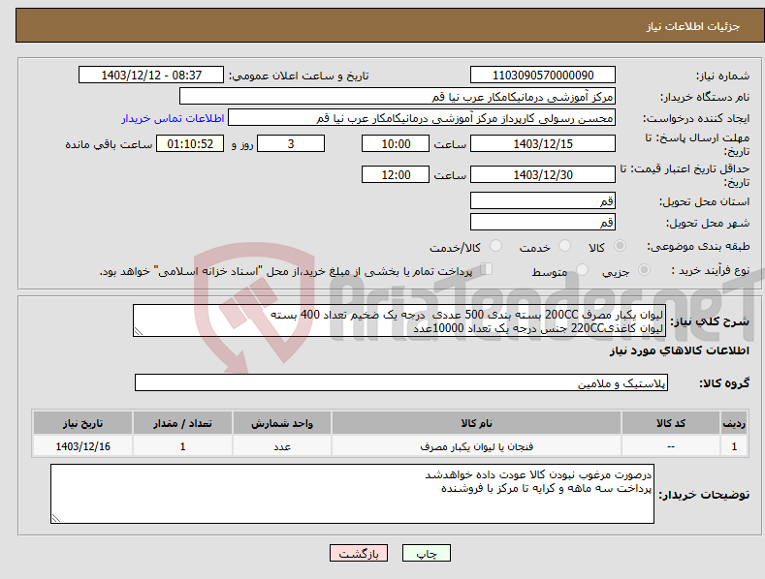Click the remaining days field showing 3

click(291, 143)
